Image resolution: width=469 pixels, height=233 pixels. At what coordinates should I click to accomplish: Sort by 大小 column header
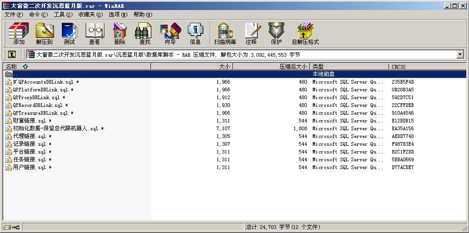pyautogui.click(x=192, y=67)
